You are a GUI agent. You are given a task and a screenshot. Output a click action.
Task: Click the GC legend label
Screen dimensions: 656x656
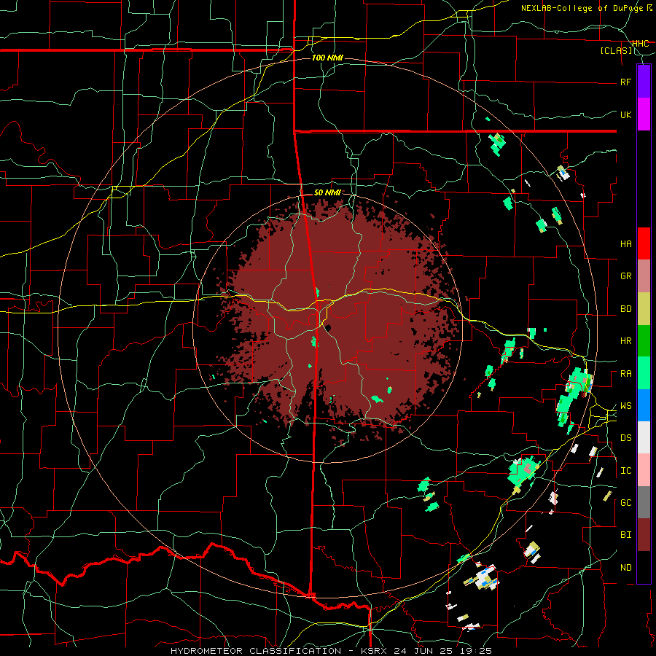coord(625,503)
